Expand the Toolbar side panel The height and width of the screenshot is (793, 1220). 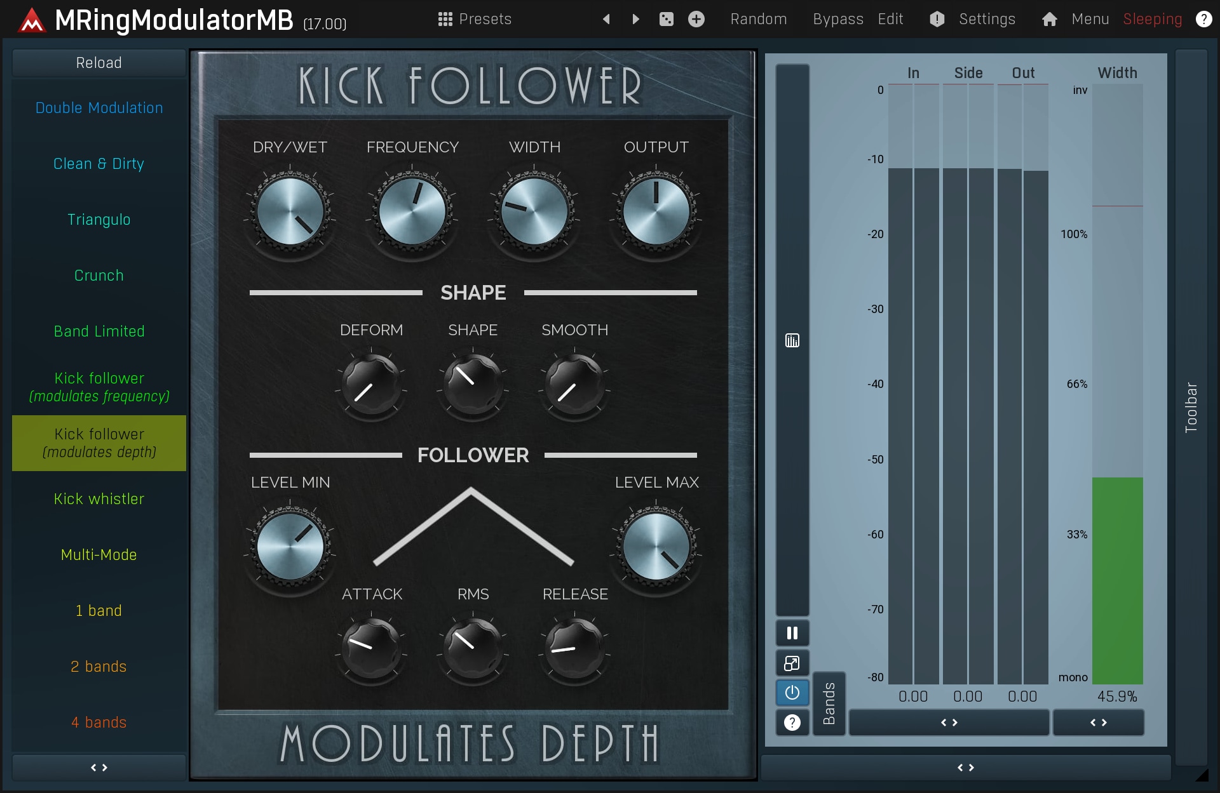pos(1191,408)
